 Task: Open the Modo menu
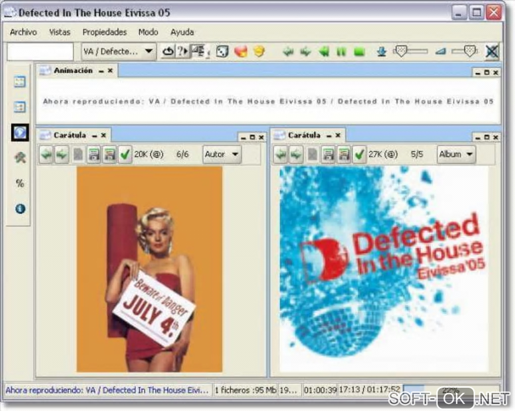(x=148, y=32)
